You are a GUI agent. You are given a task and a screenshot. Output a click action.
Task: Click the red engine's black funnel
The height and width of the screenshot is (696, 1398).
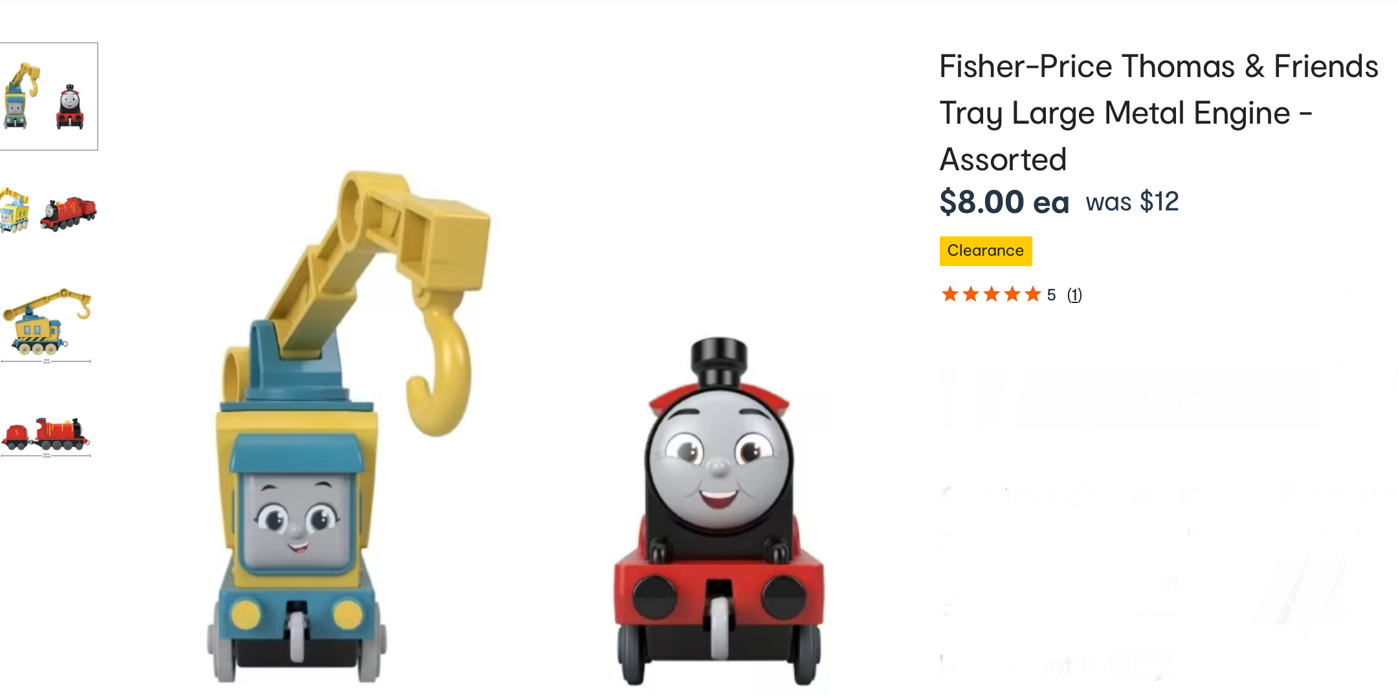pyautogui.click(x=718, y=362)
